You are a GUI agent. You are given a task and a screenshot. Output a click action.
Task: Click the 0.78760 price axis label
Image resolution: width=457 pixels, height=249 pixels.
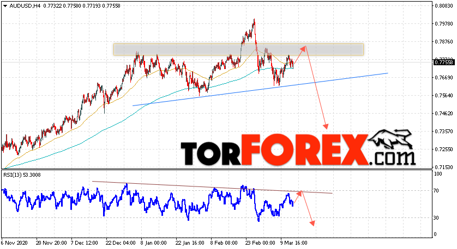(x=444, y=42)
